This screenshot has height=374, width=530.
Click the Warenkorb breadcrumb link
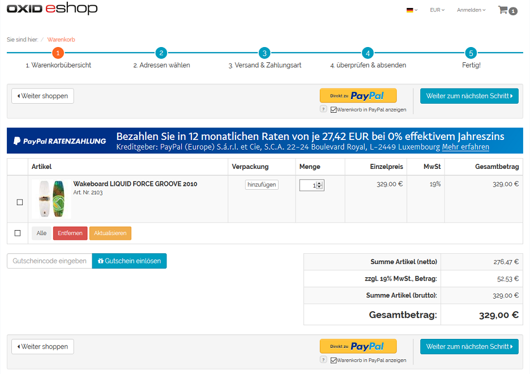[61, 40]
